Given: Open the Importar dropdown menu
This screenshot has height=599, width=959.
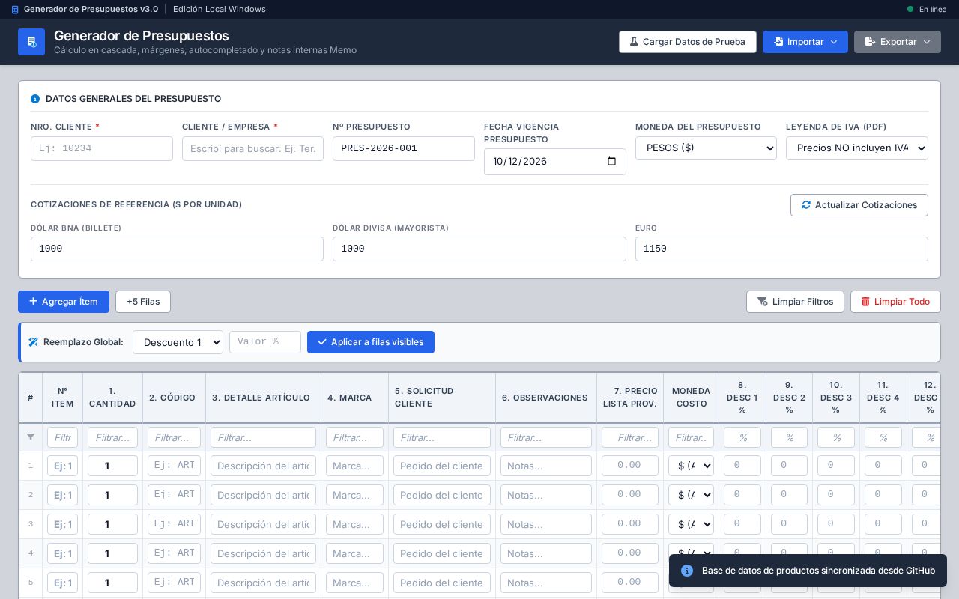Looking at the screenshot, I should (x=805, y=42).
